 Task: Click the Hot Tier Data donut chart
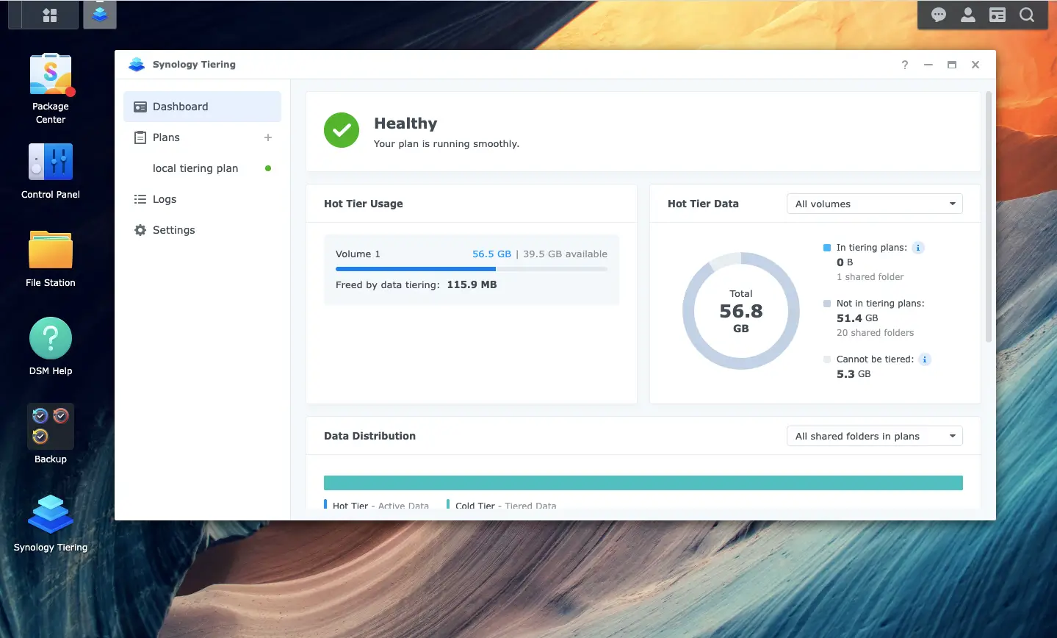point(741,311)
